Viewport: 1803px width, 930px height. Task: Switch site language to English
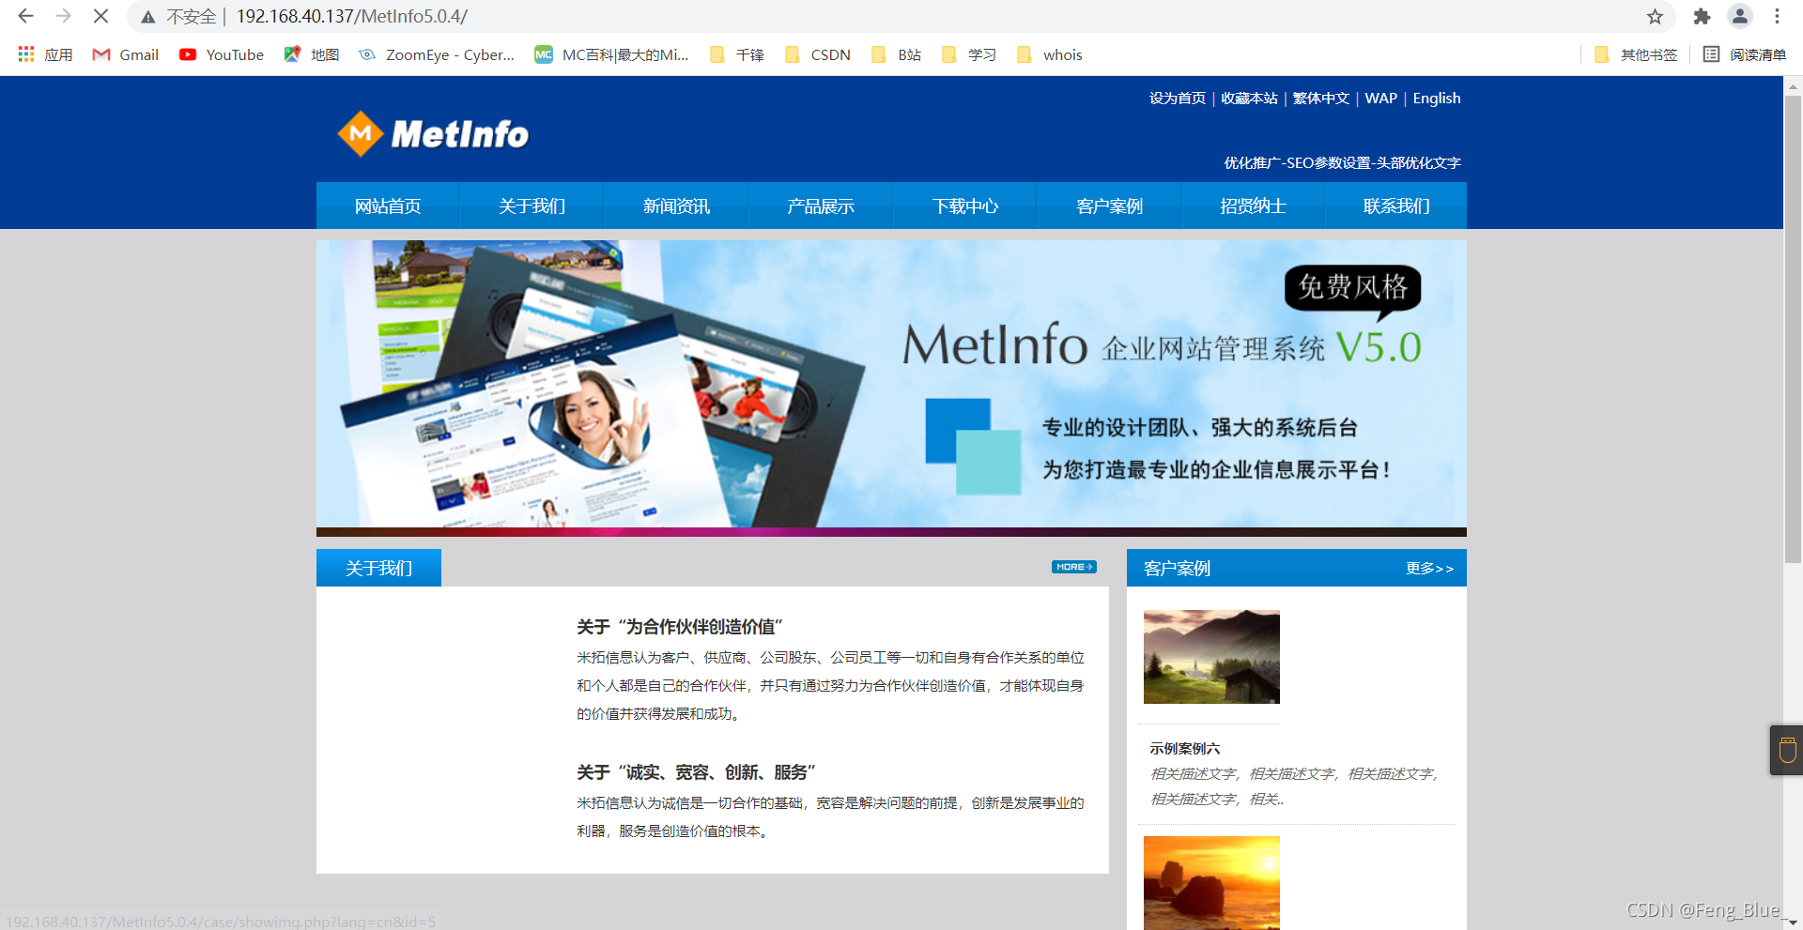tap(1437, 99)
